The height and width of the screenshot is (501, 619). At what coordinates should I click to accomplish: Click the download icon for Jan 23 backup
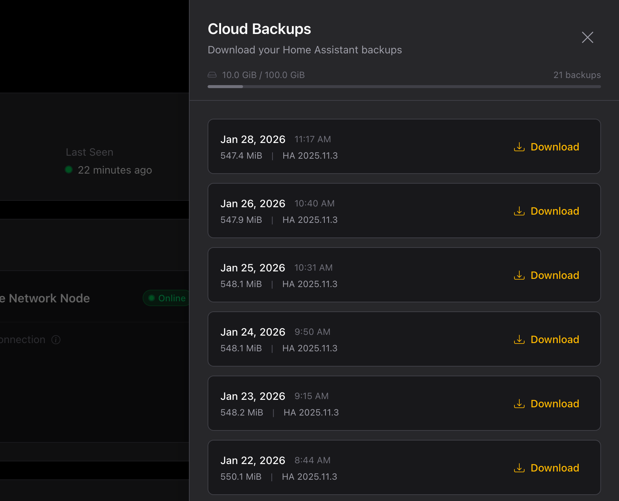point(519,404)
